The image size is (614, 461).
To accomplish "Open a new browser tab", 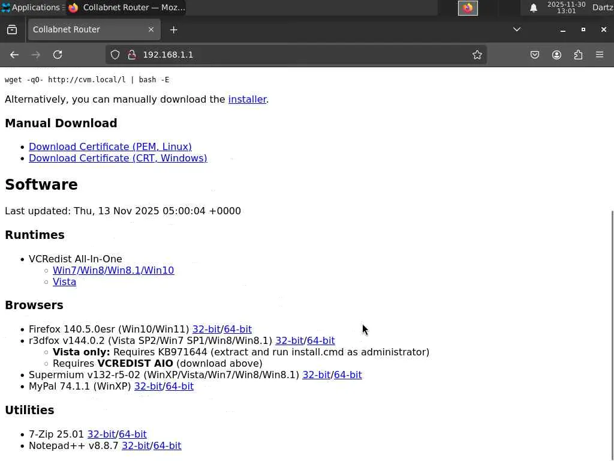I will tap(173, 30).
